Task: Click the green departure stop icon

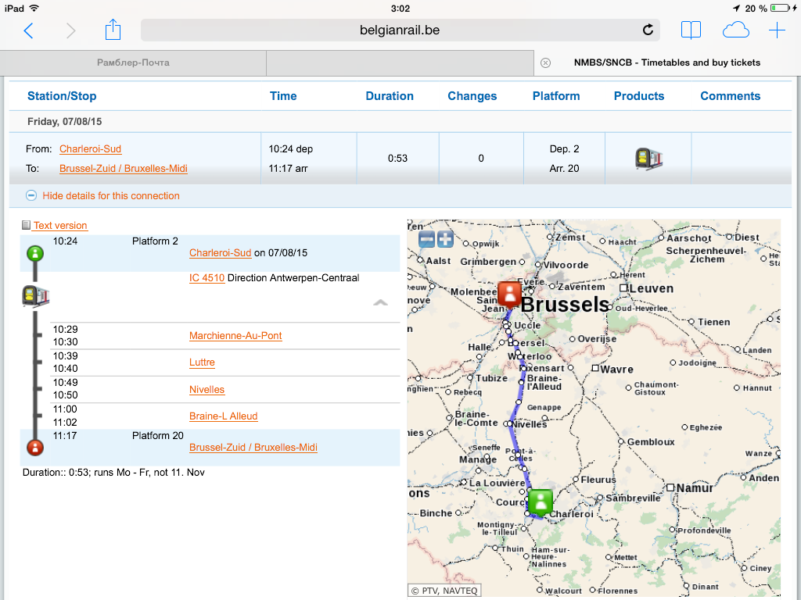Action: [x=34, y=253]
